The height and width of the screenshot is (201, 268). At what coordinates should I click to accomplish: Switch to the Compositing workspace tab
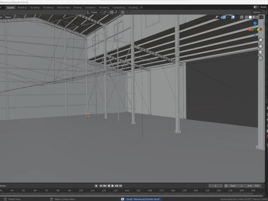(119, 8)
